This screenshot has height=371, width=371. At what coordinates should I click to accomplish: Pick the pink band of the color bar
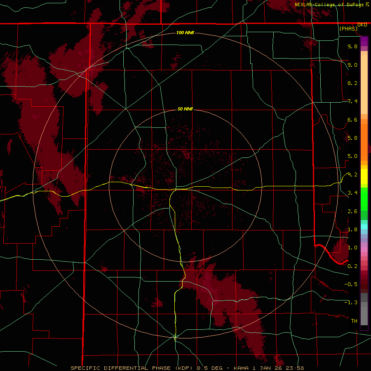pyautogui.click(x=364, y=250)
